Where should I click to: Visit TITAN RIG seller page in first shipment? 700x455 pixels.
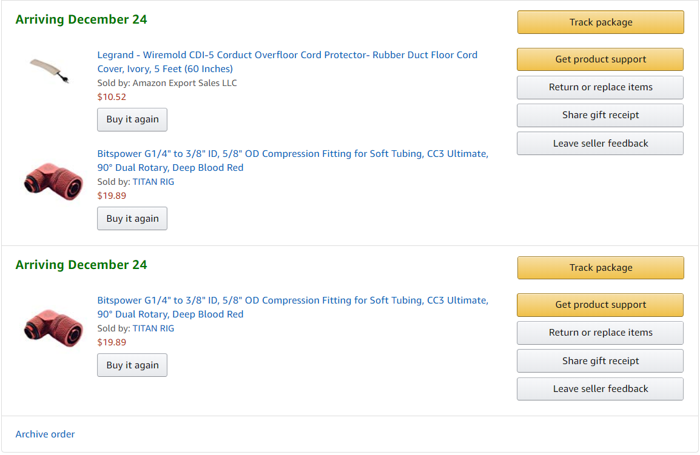click(x=153, y=182)
